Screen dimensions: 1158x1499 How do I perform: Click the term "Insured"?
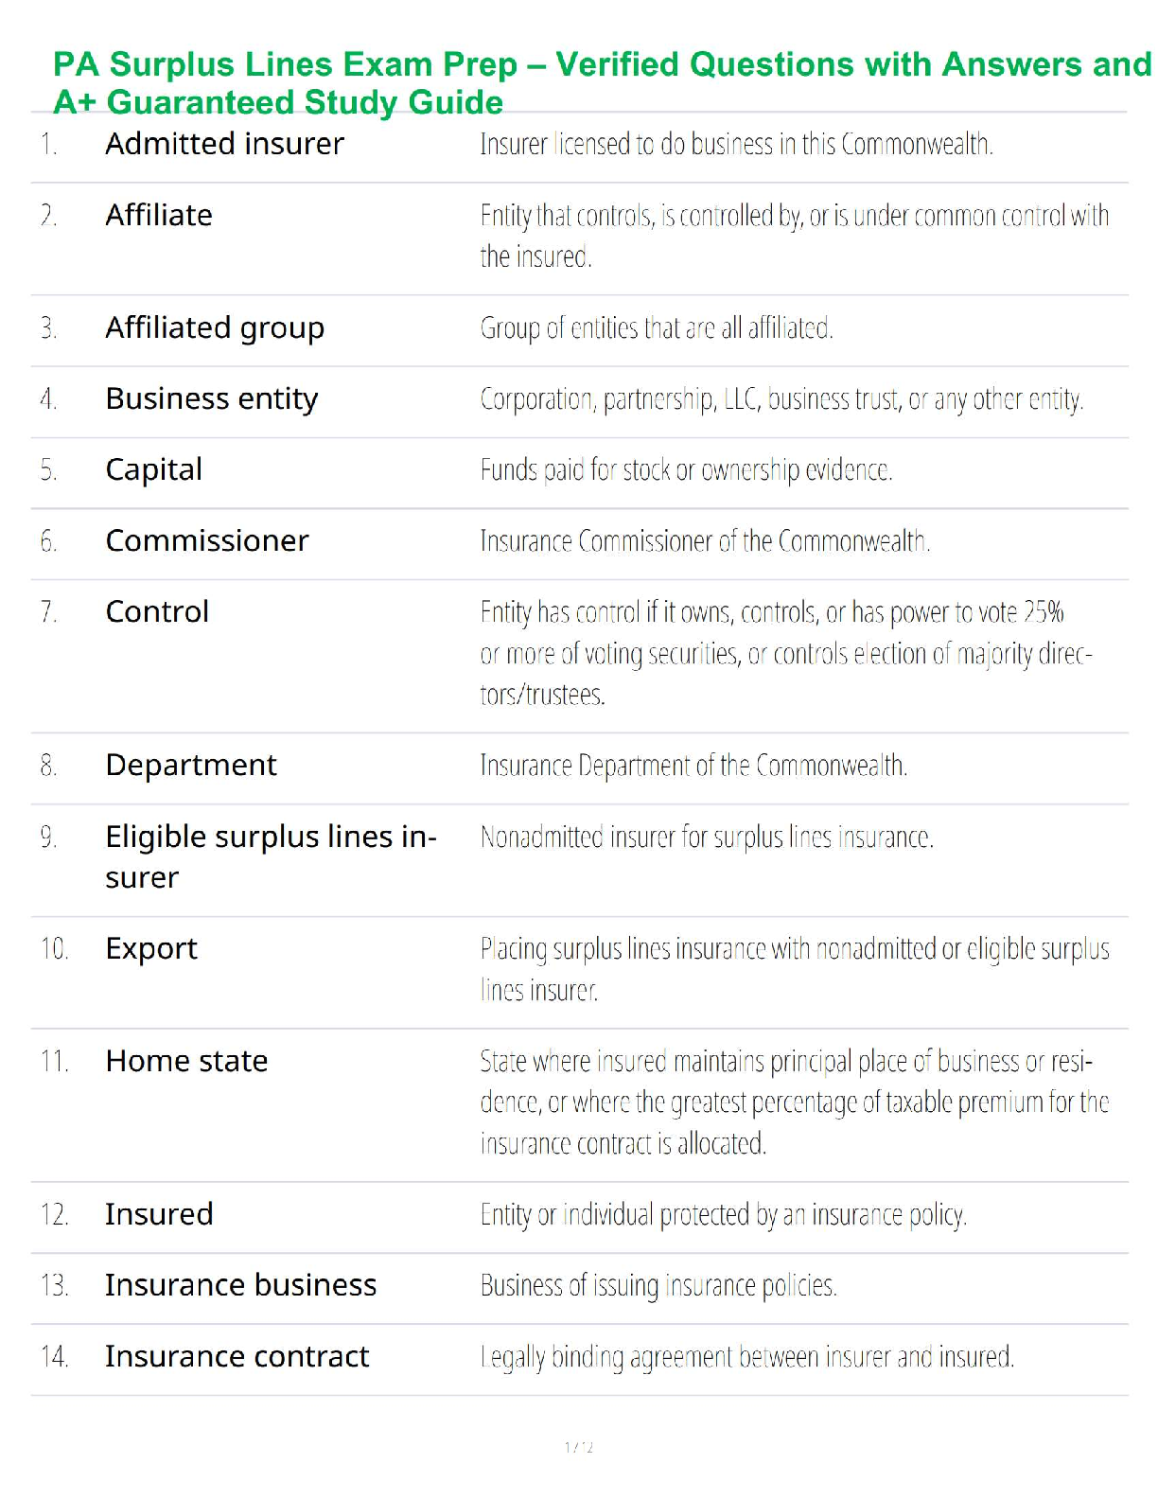[x=159, y=1214]
